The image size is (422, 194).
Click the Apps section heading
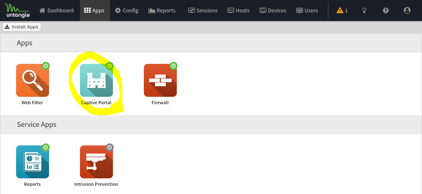(24, 43)
